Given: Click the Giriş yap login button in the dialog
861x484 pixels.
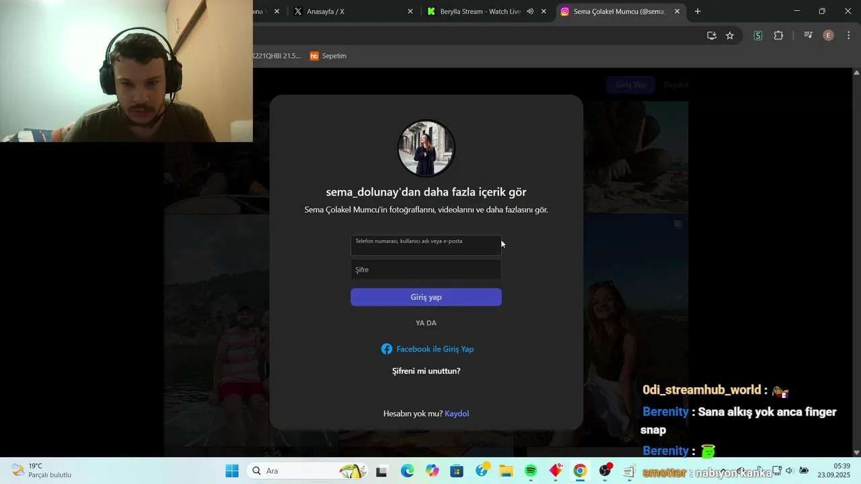Looking at the screenshot, I should (x=426, y=297).
